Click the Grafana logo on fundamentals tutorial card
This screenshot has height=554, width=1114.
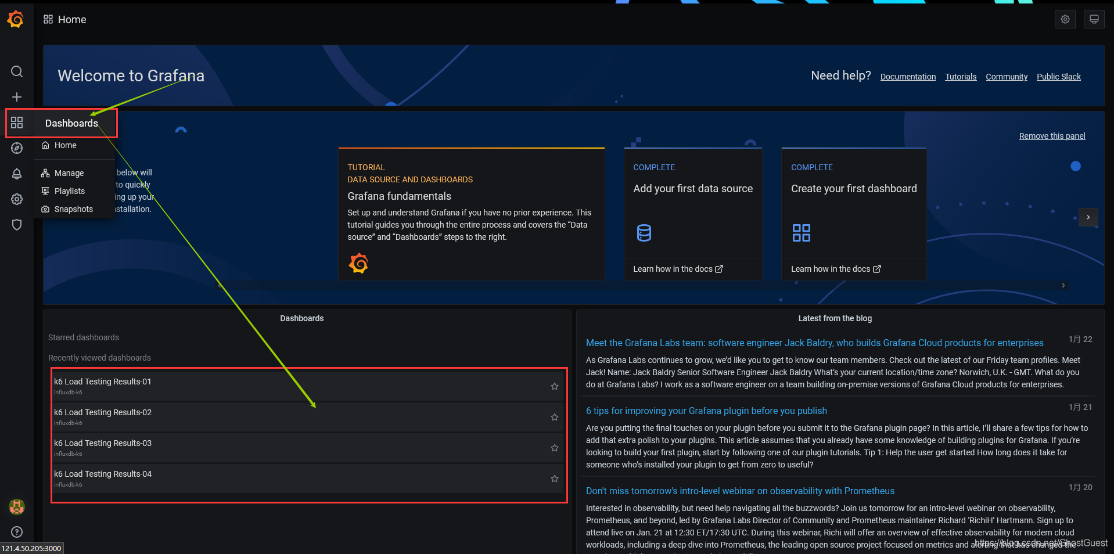358,264
